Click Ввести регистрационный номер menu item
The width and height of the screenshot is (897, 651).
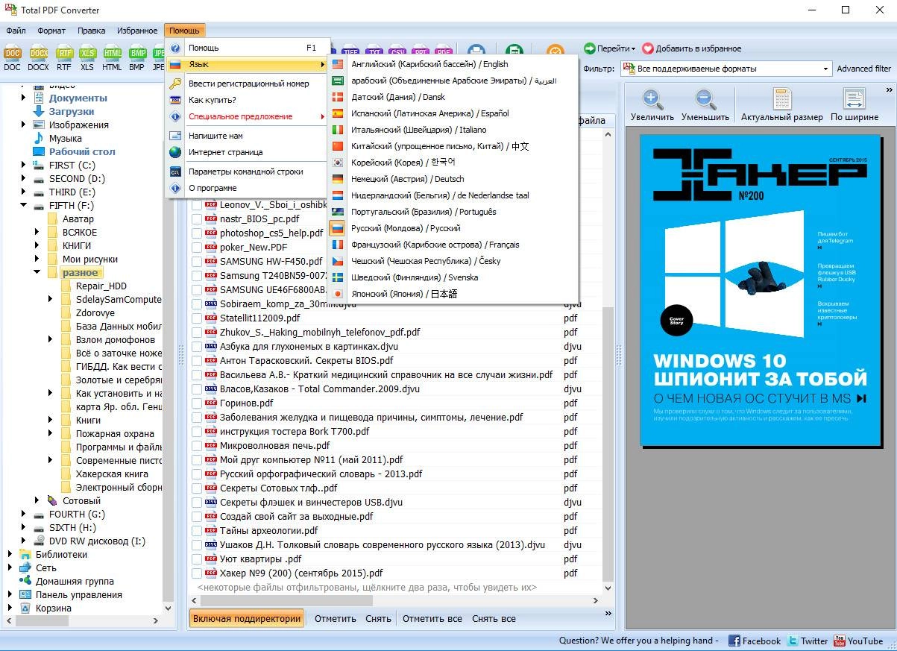[247, 84]
